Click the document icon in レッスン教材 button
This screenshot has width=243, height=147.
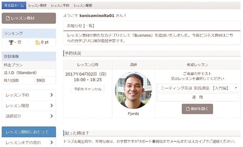click(x=8, y=18)
